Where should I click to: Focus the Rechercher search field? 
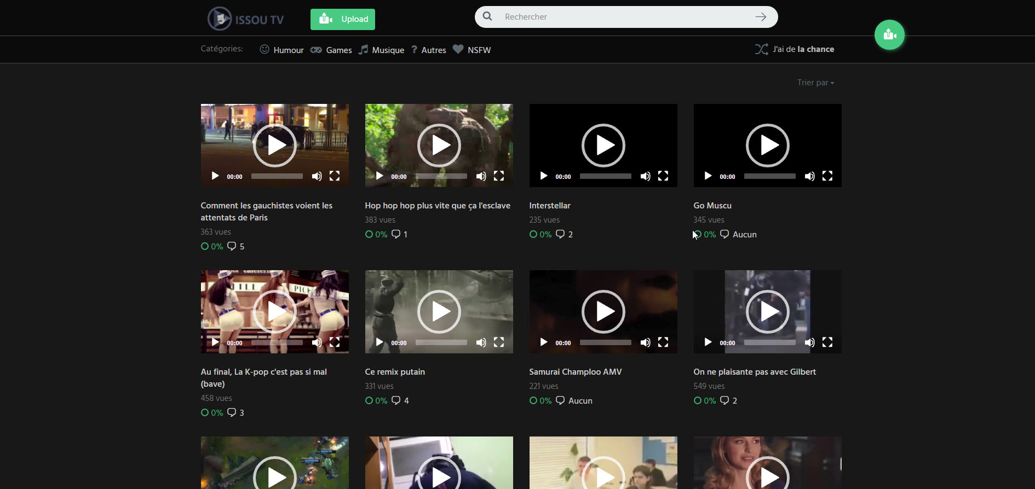point(626,17)
